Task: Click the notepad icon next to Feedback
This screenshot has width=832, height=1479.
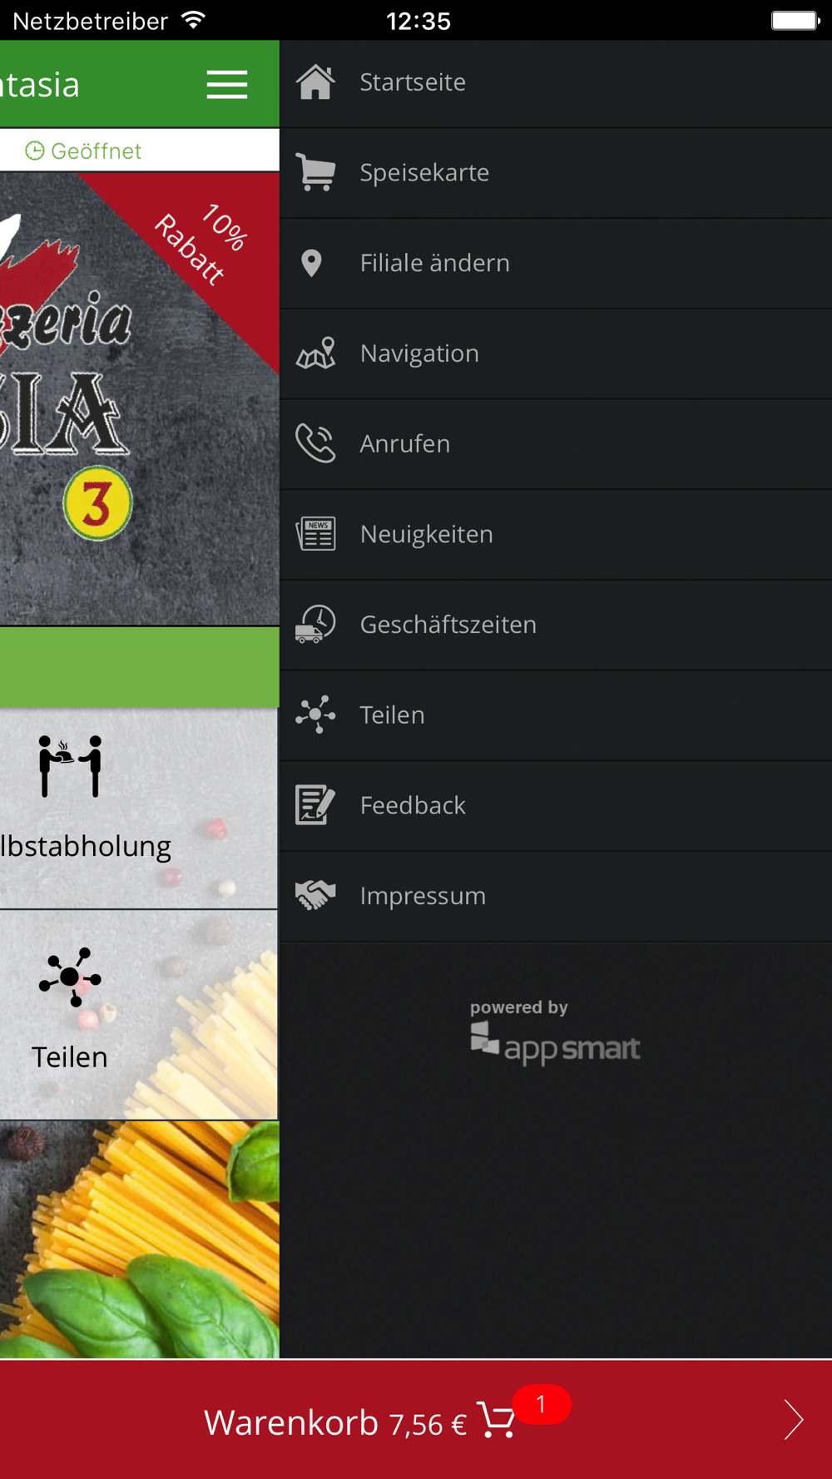Action: tap(315, 805)
